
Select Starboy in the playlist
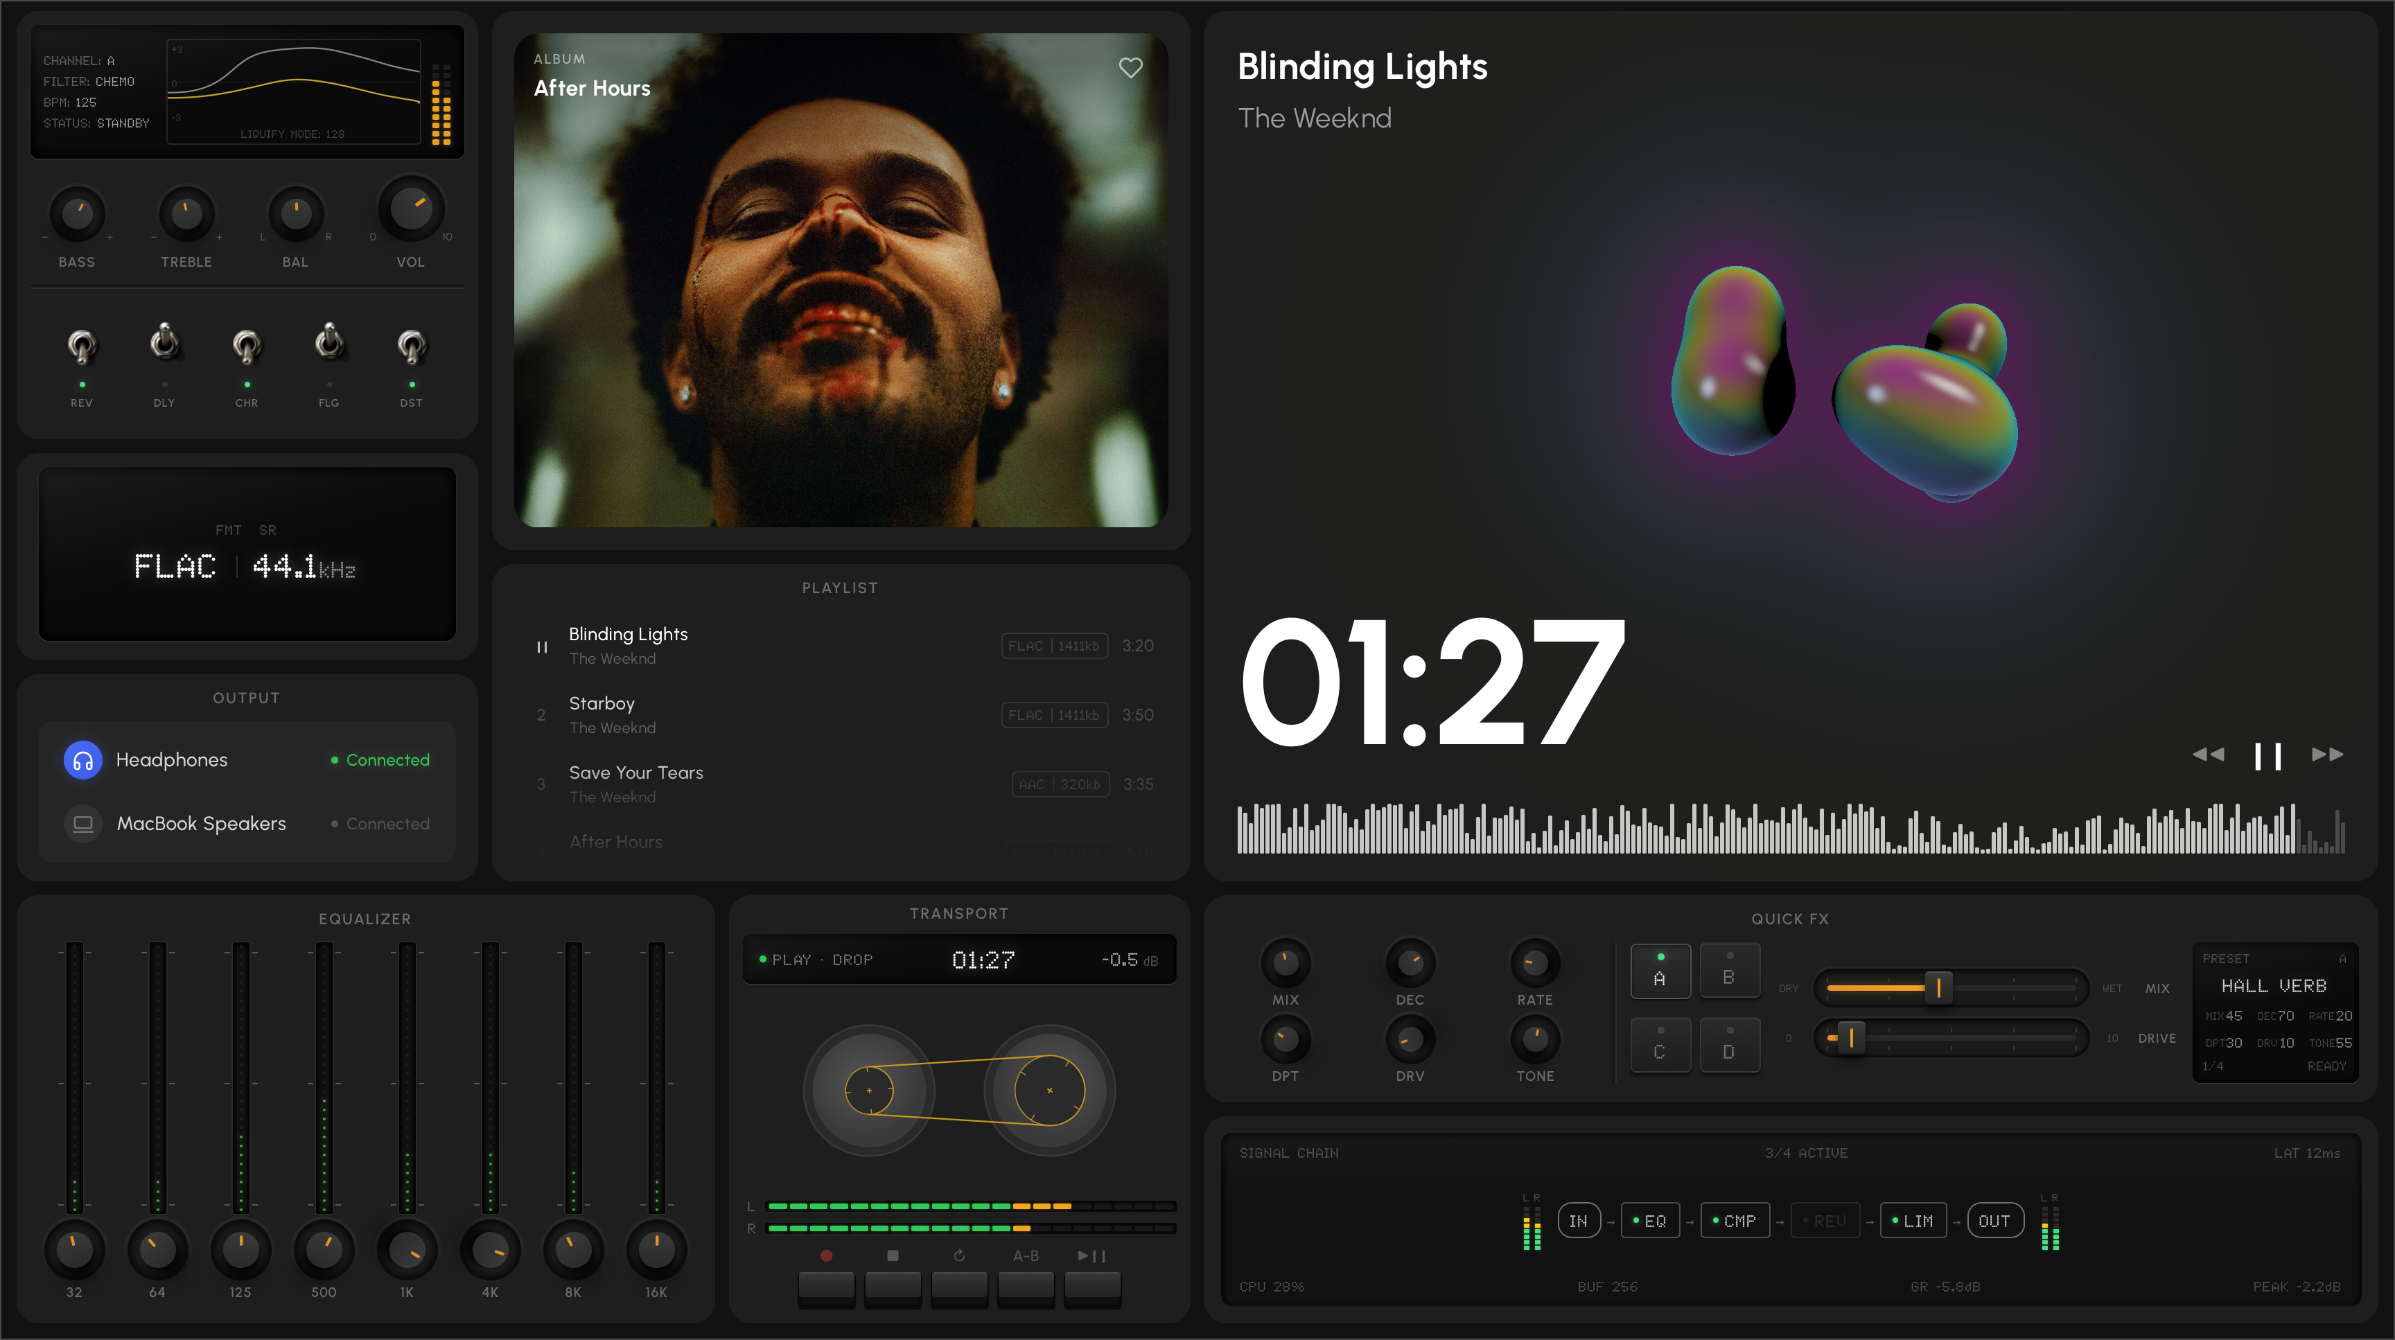[x=602, y=705]
